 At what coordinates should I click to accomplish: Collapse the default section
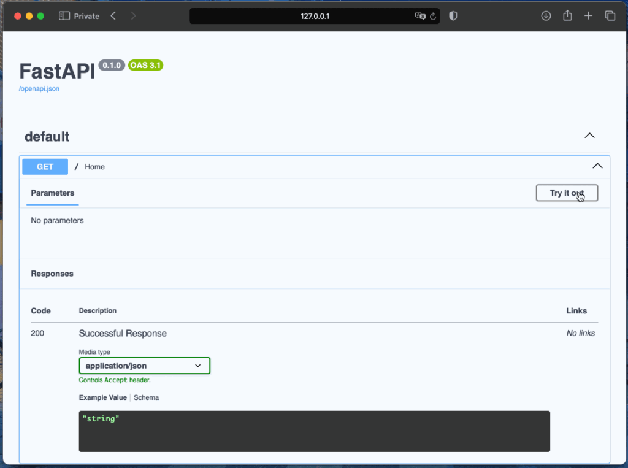589,136
